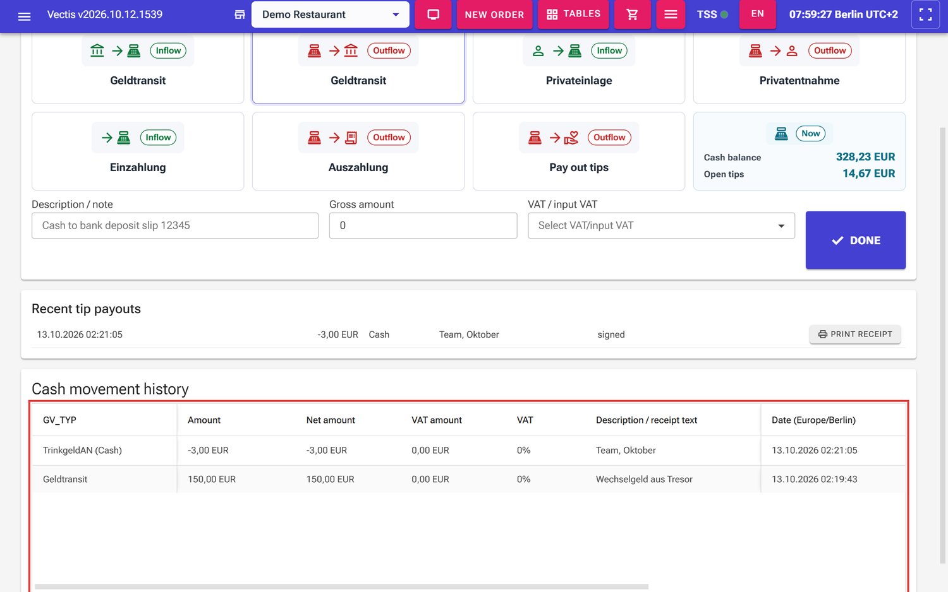The height and width of the screenshot is (592, 948).
Task: Select the TrinkgeldAN (Cash) history row
Action: pyautogui.click(x=469, y=451)
